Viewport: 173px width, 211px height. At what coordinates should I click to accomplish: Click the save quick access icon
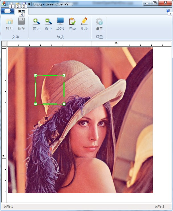(24, 4)
